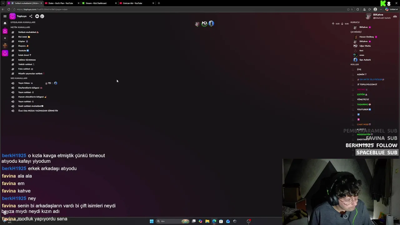Select the CHAT MOD role

[364, 124]
